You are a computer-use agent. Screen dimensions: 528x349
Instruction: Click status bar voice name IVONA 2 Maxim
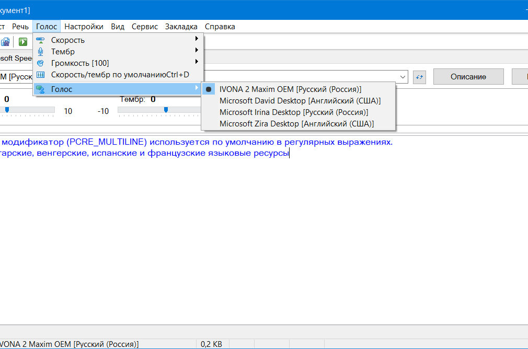(69, 344)
